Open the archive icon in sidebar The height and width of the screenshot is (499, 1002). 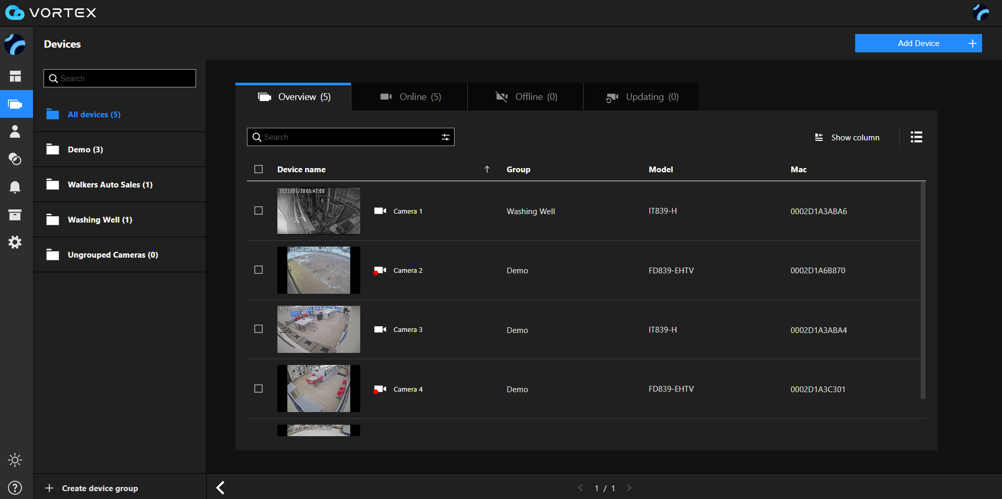click(15, 215)
